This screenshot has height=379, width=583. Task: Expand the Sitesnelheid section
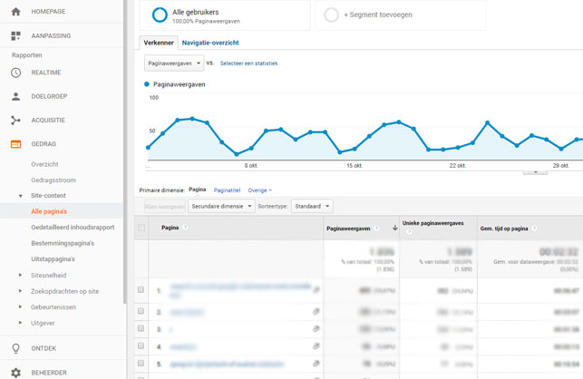pos(21,276)
